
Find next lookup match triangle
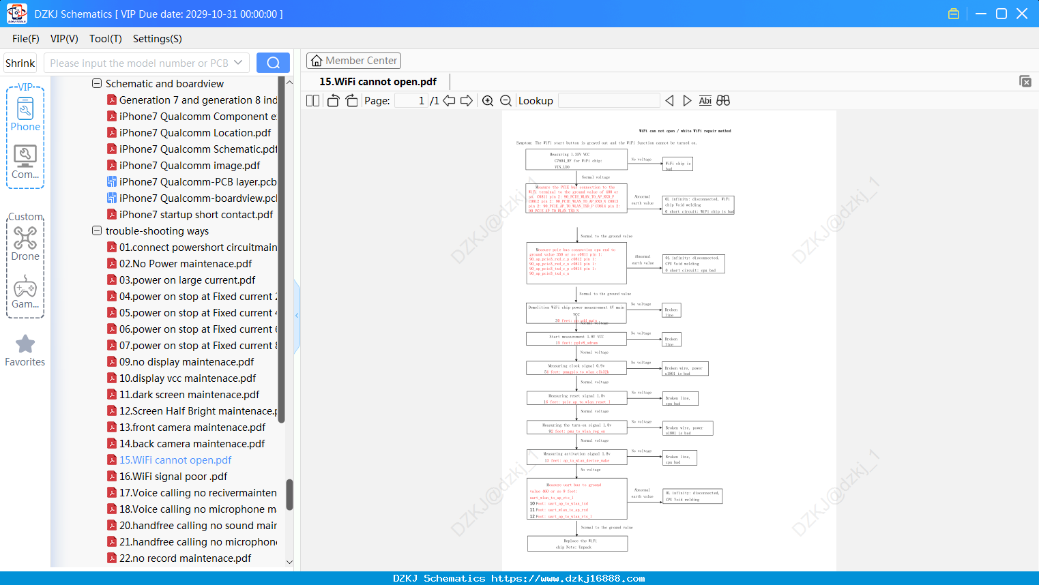(687, 101)
